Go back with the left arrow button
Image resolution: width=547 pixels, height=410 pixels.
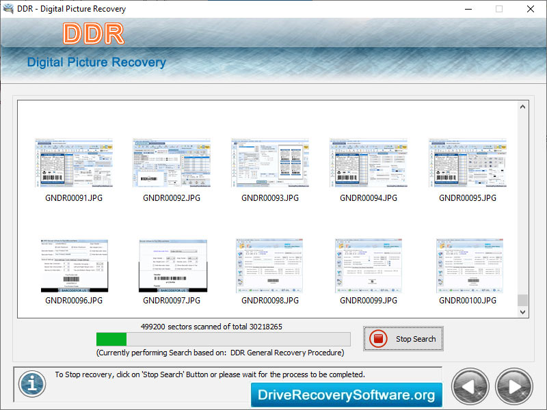click(x=470, y=387)
